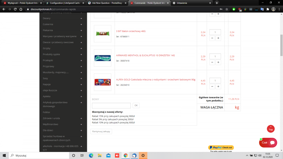Decrease quantity of Airwaves Menthol
283x159 pixels.
[212, 62]
